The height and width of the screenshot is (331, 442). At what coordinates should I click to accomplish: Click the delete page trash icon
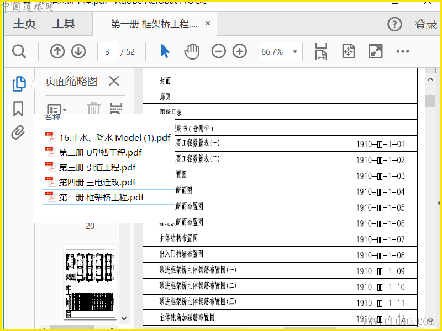(x=93, y=109)
